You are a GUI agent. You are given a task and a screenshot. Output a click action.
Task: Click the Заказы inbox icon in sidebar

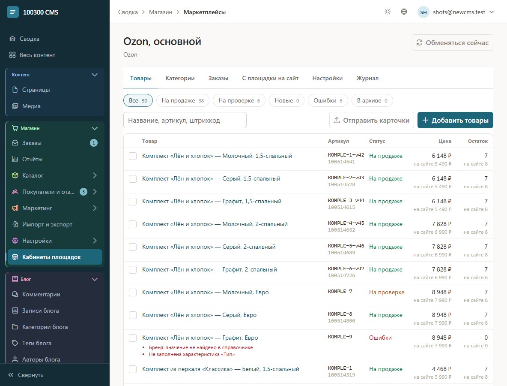(15, 143)
